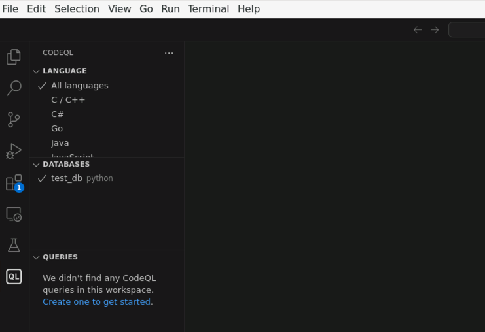The image size is (485, 332).
Task: Collapse the QUERIES section
Action: click(x=107, y=257)
